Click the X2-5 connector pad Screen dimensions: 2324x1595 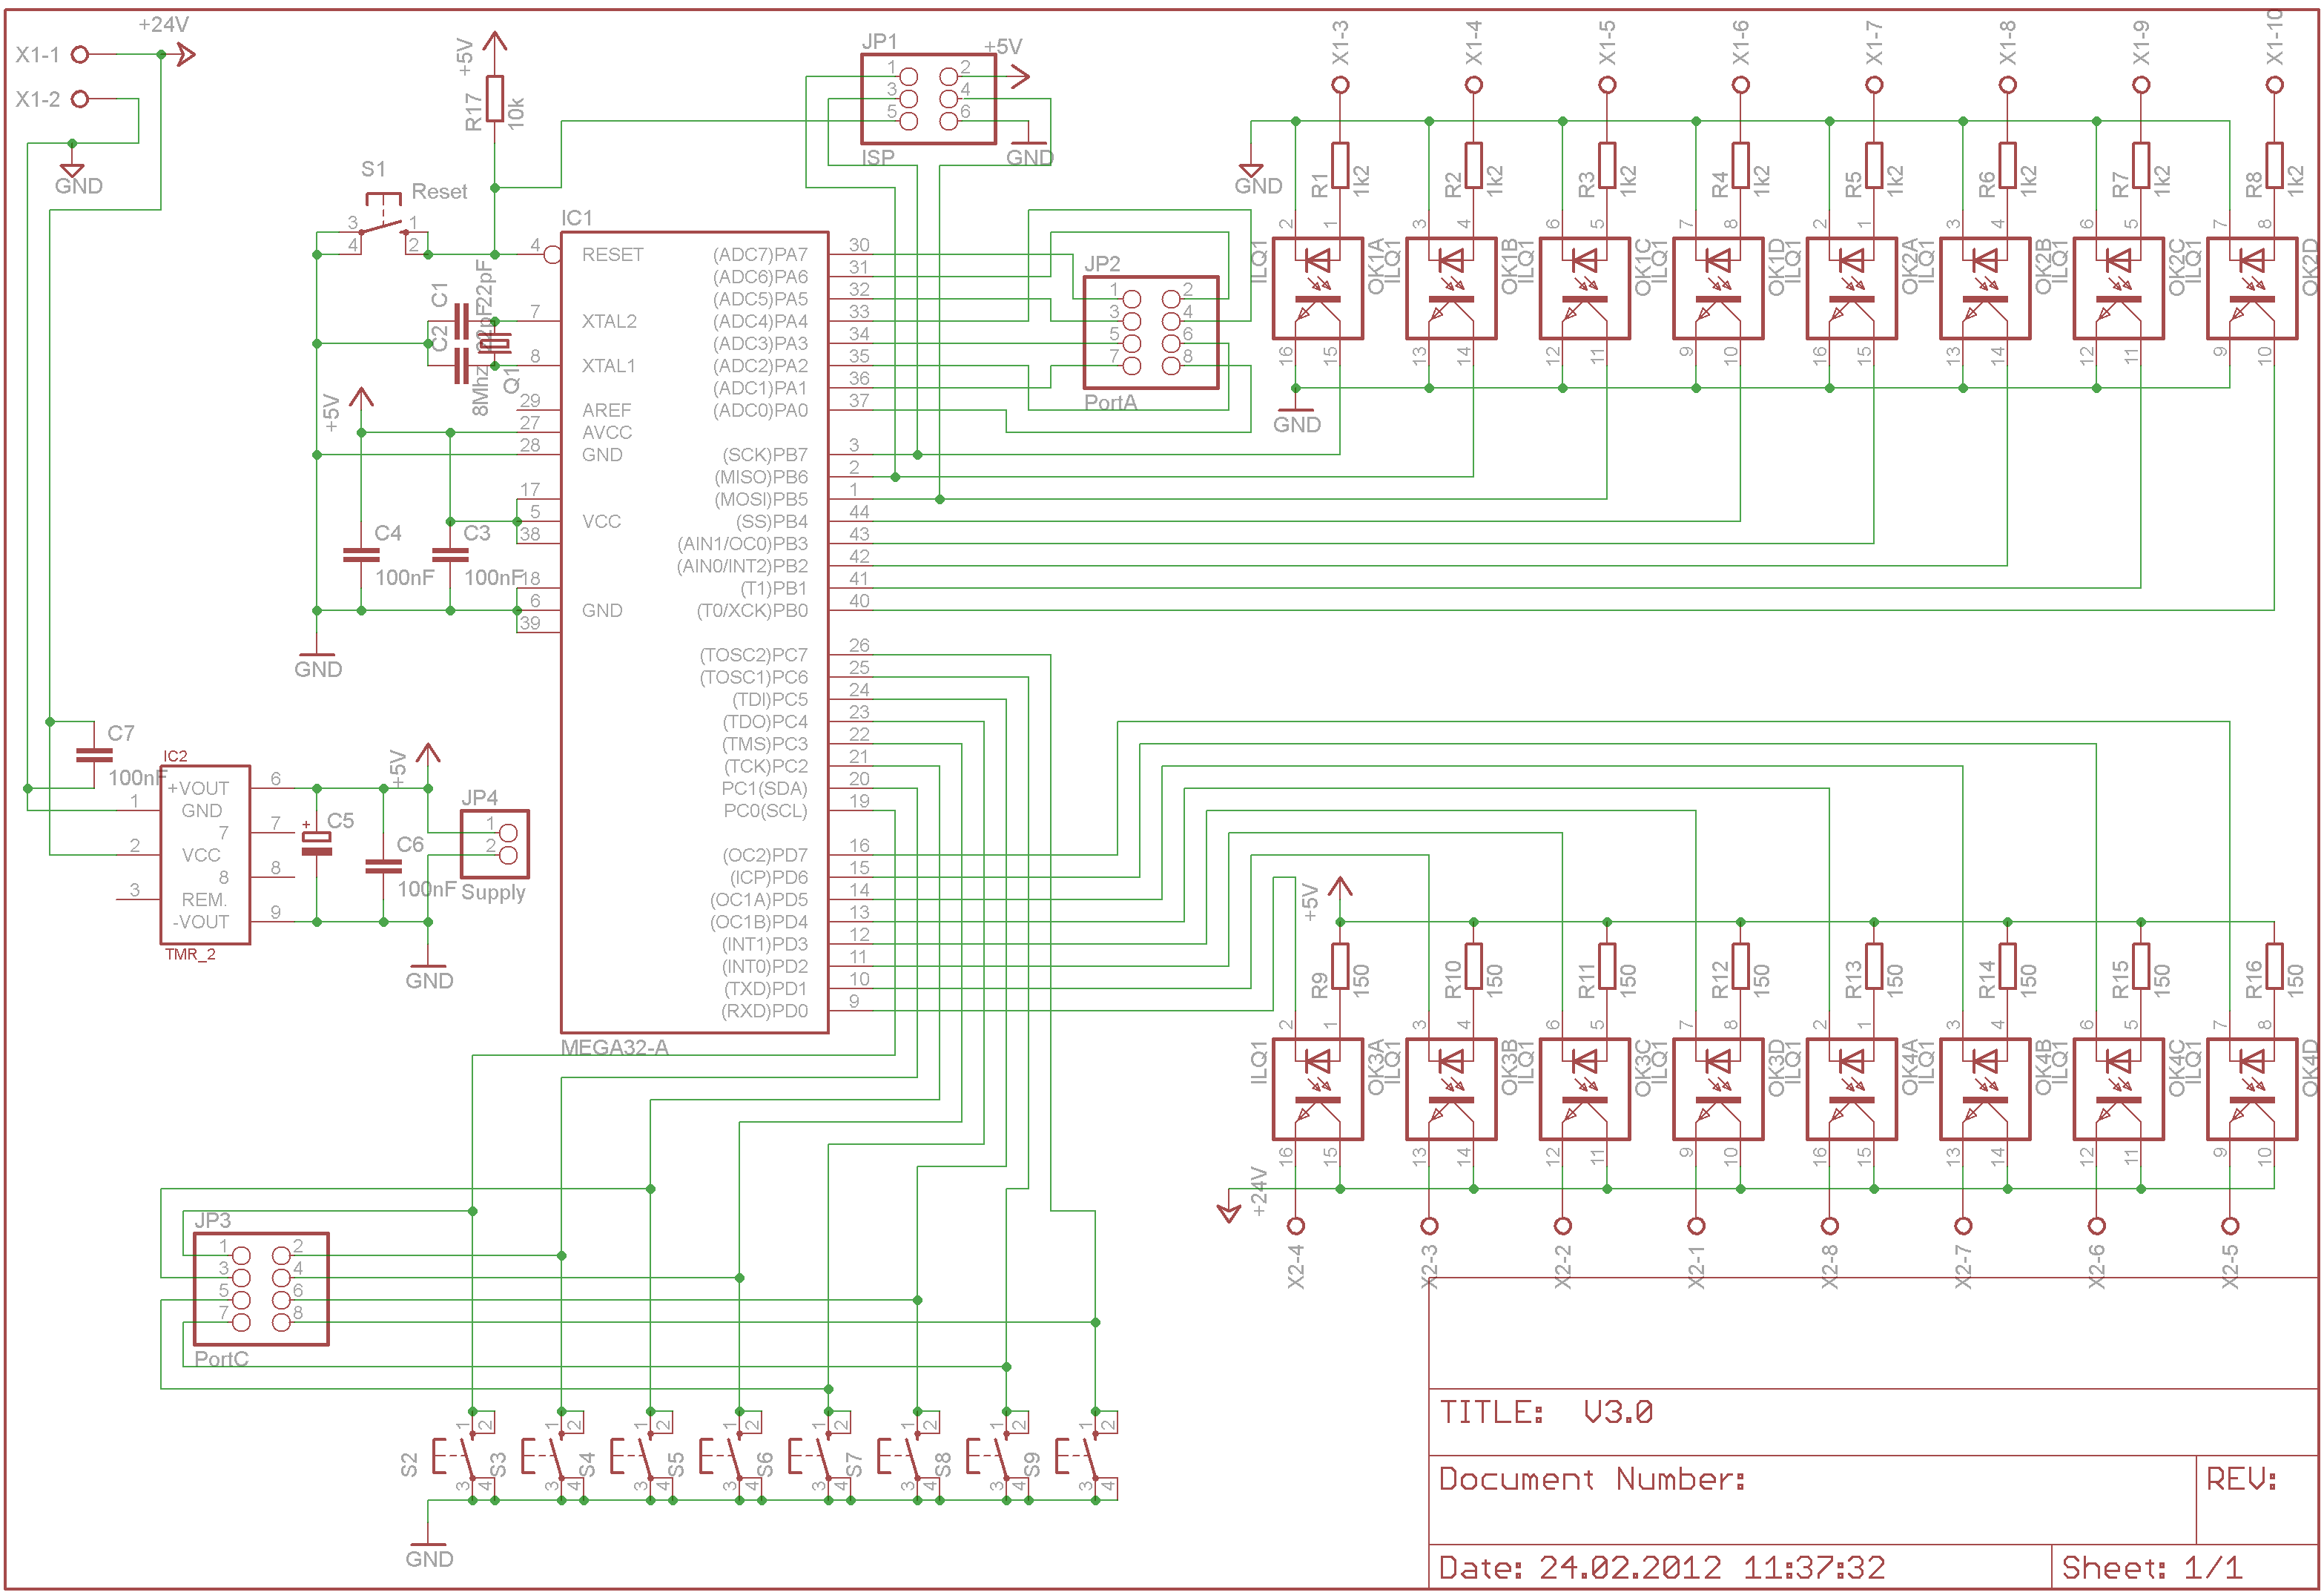[2230, 1226]
